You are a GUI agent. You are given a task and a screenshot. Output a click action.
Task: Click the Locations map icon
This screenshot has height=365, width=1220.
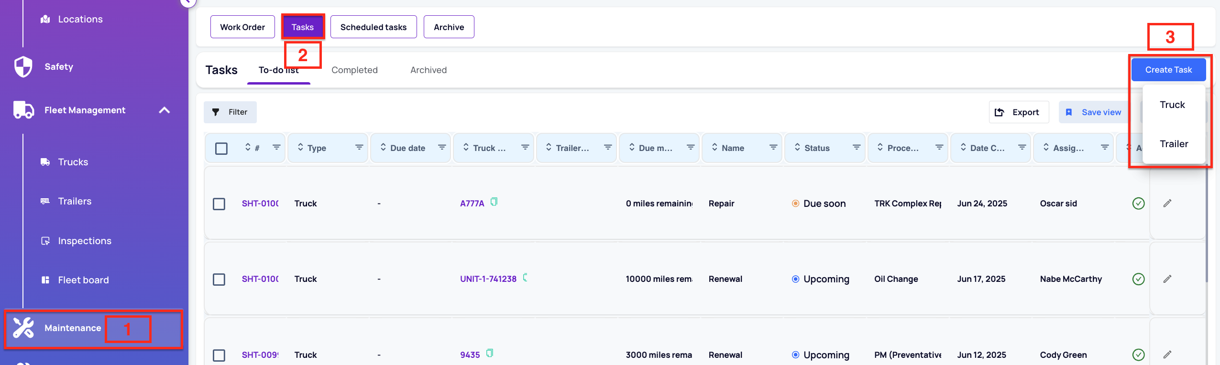pyautogui.click(x=45, y=19)
